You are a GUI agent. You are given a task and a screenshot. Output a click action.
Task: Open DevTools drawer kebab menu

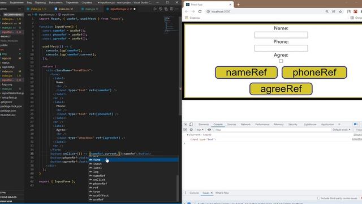[185, 193]
